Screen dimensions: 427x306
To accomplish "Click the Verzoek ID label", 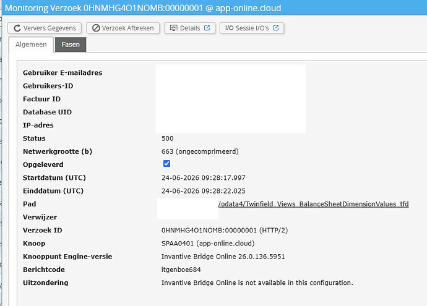I will click(x=43, y=230).
